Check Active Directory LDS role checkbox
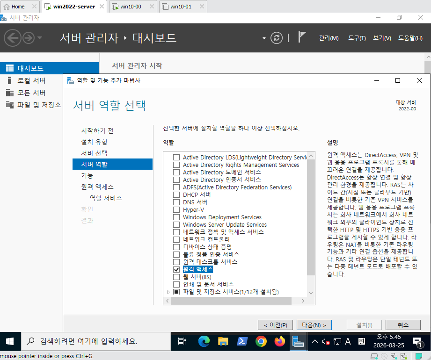This screenshot has width=431, height=360. [176, 158]
